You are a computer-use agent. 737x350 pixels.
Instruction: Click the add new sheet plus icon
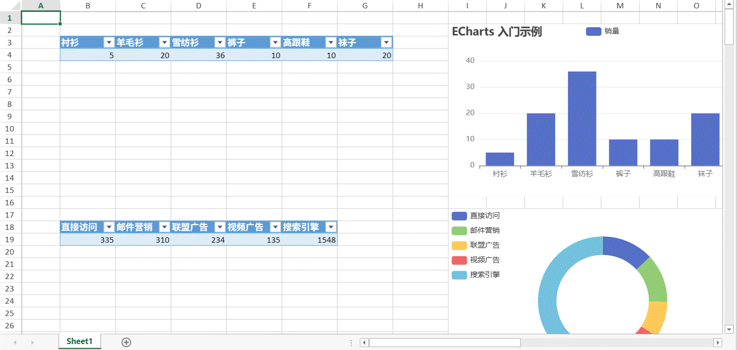[126, 342]
